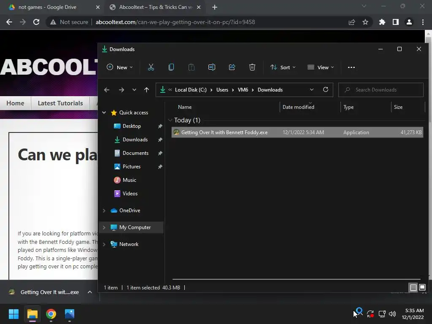Go forward in File Explorer navigation

(x=121, y=90)
